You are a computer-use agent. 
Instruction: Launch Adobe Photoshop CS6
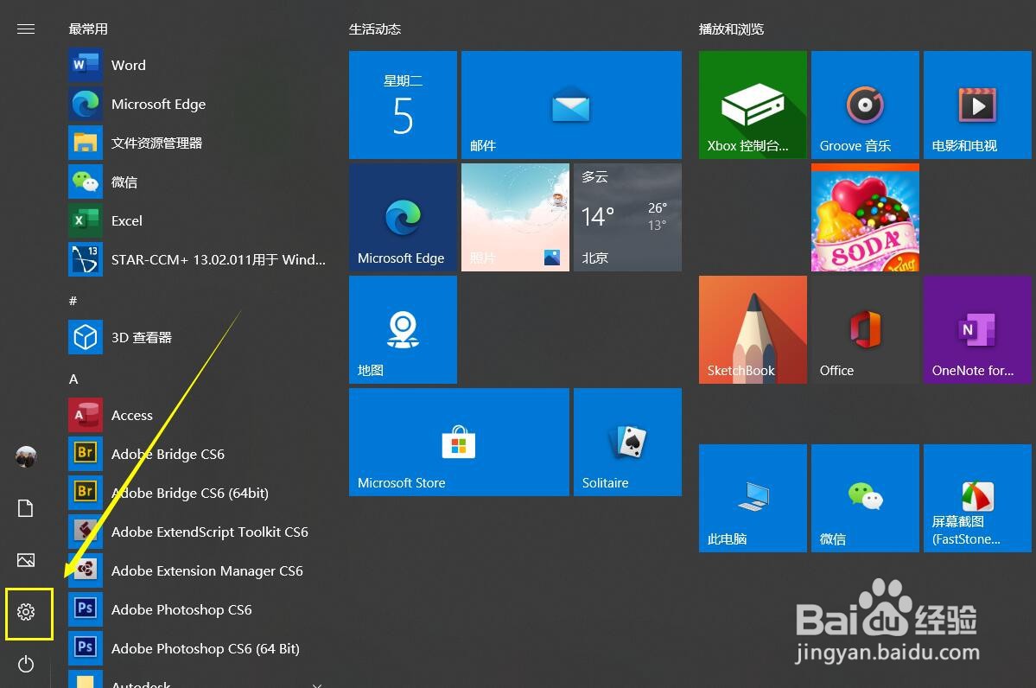coord(181,609)
